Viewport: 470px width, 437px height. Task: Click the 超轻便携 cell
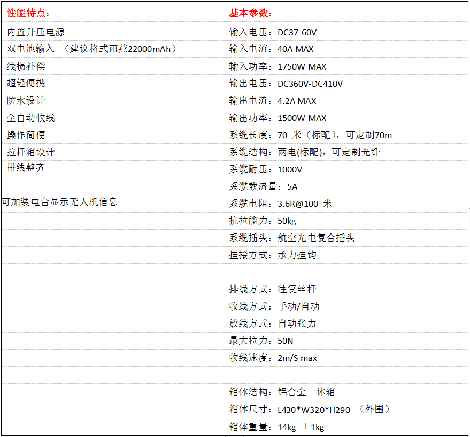coord(112,83)
